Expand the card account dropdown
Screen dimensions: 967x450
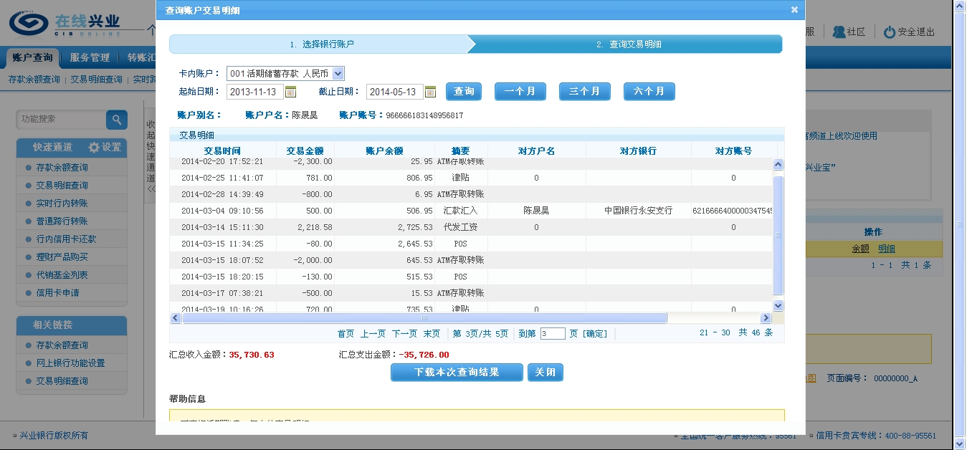pyautogui.click(x=338, y=73)
